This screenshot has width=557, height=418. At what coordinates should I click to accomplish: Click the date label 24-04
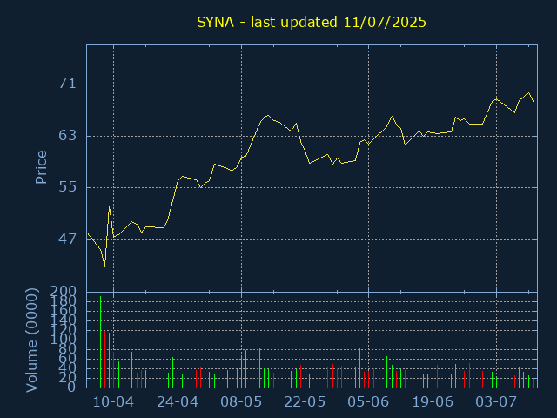[x=178, y=402]
